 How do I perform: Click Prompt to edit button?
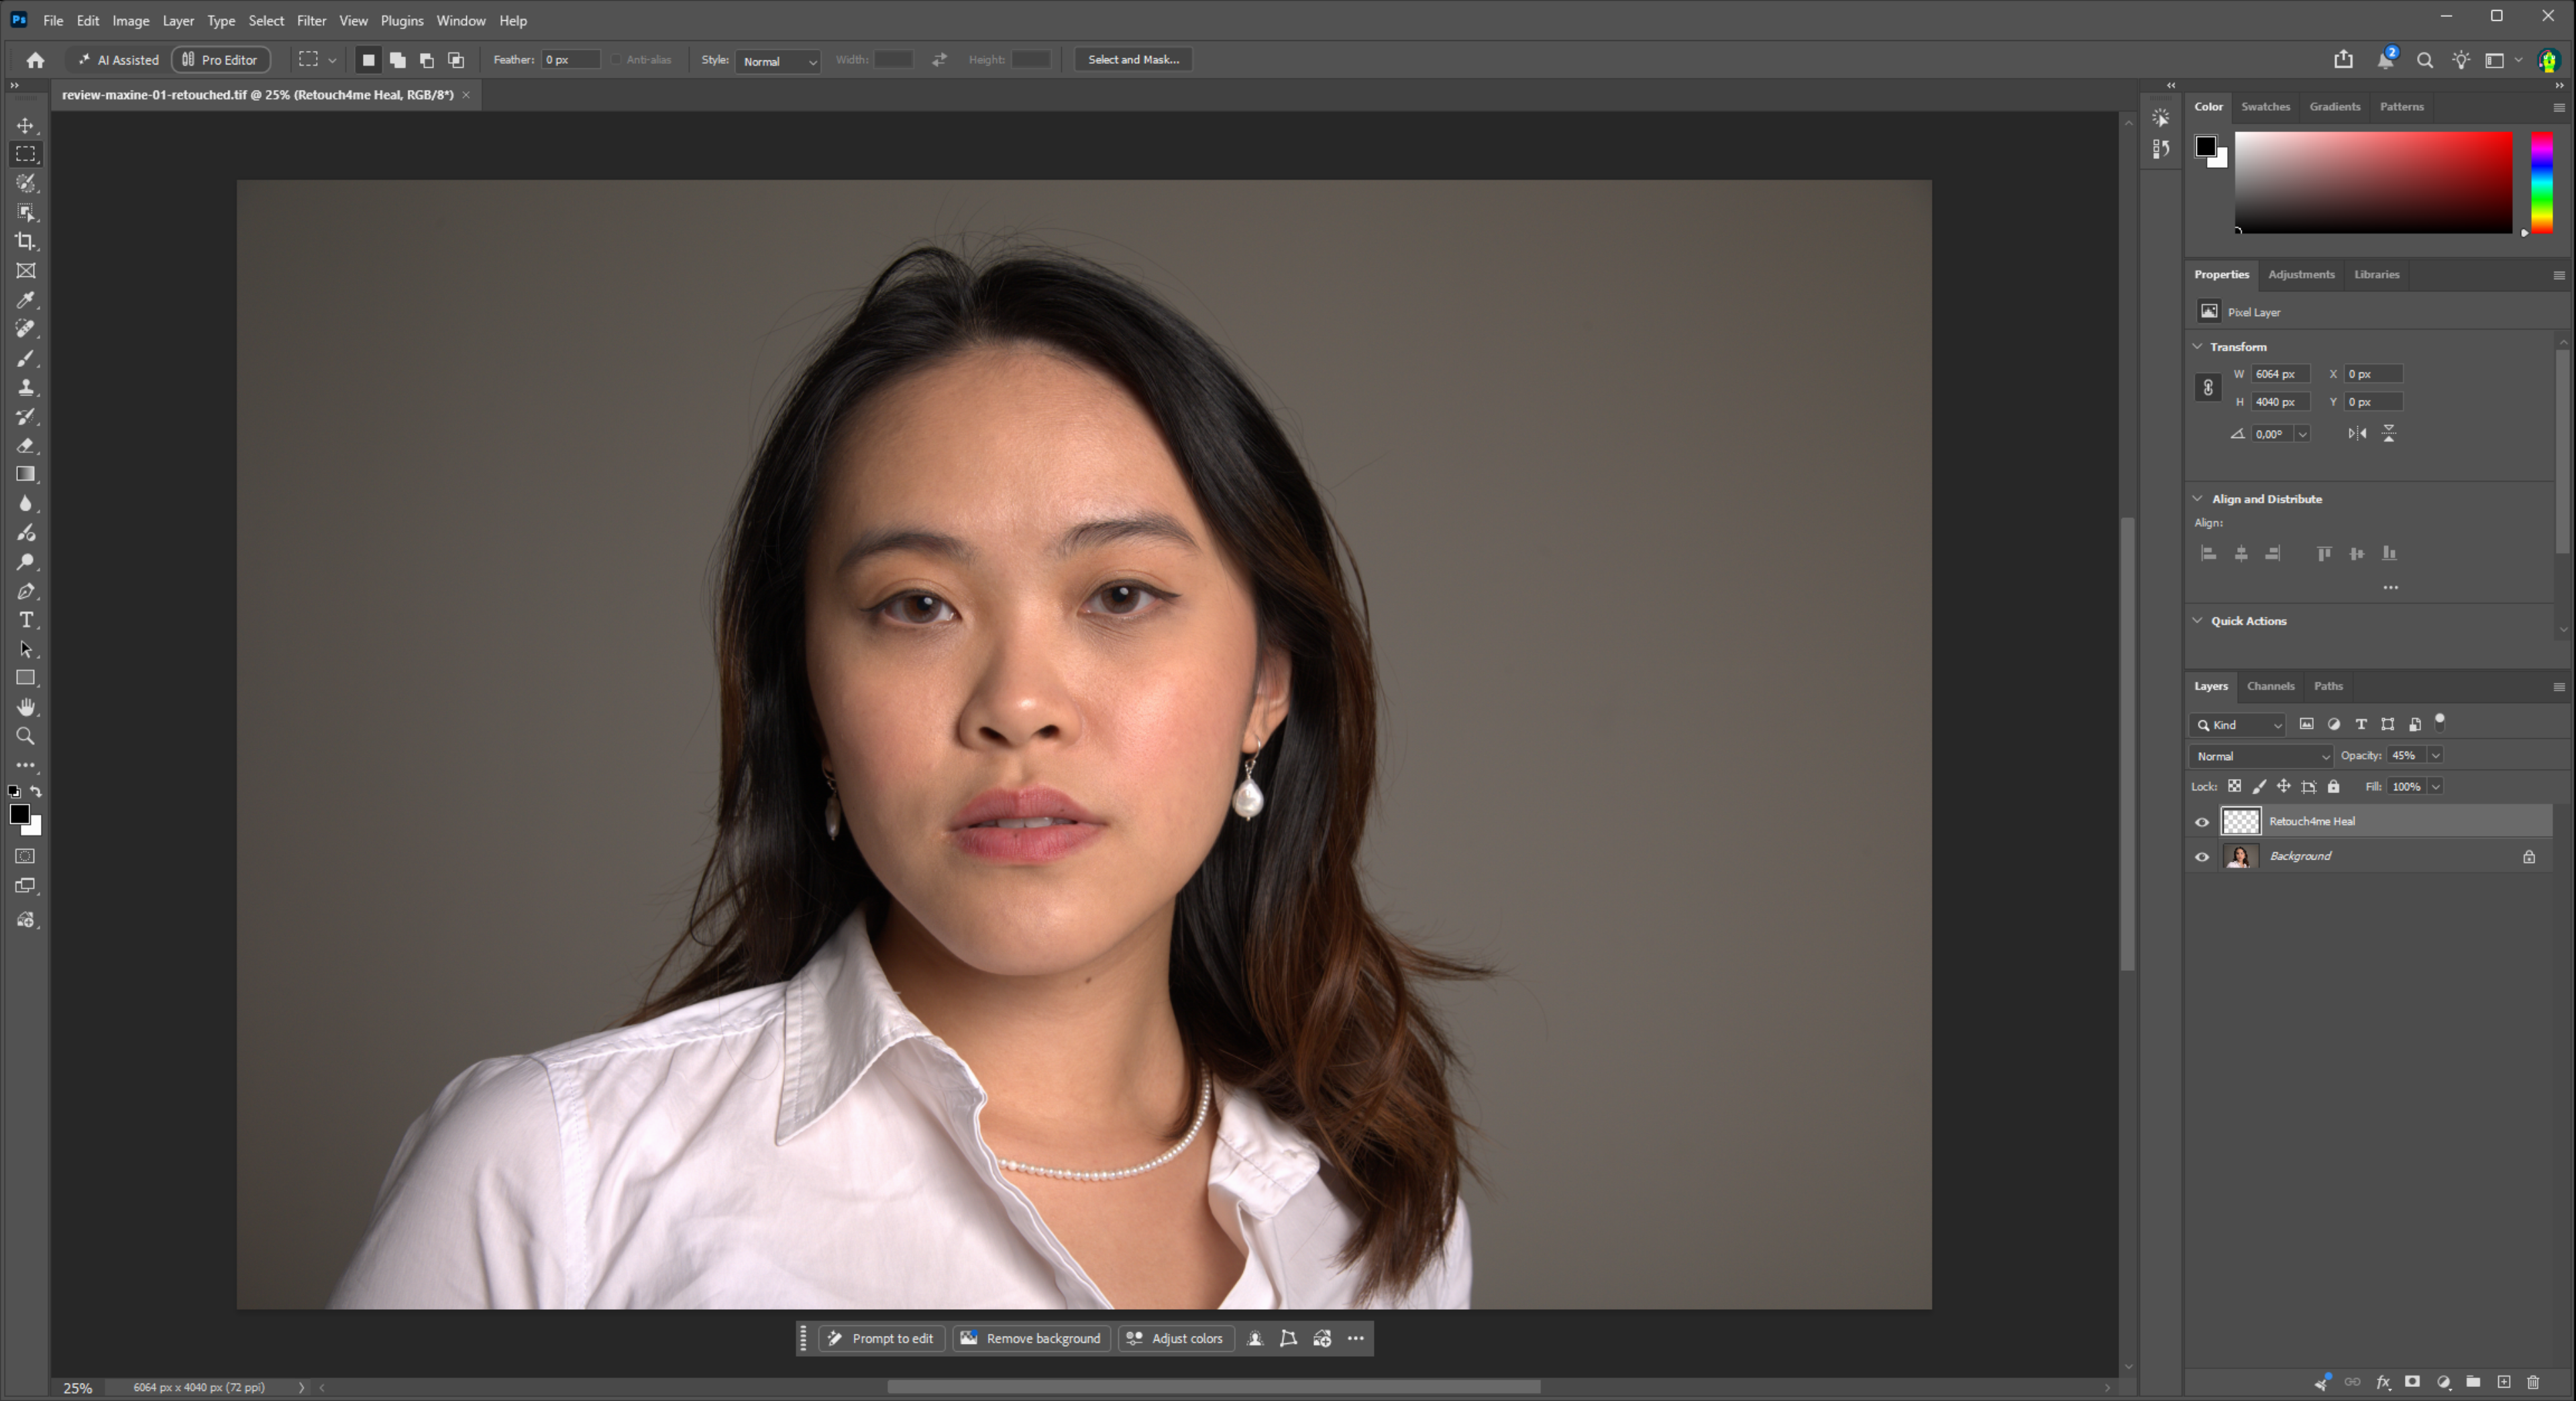pos(881,1338)
